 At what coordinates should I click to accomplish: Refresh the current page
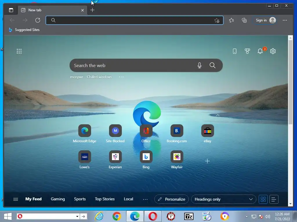tap(38, 20)
